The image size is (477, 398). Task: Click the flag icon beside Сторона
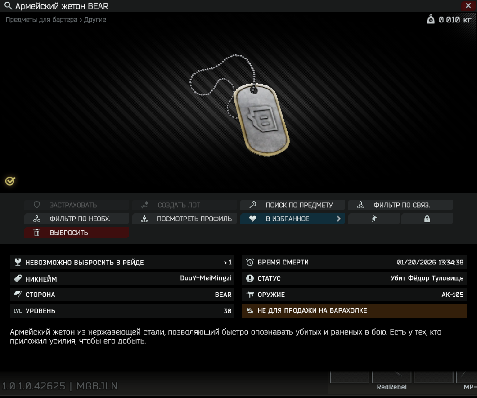(18, 294)
